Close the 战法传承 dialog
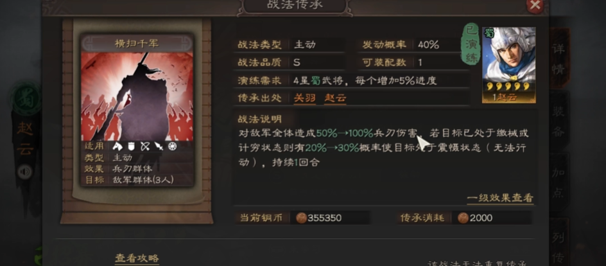 coord(535,5)
